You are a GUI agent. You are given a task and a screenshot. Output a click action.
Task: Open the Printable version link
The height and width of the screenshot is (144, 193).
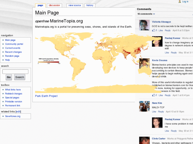pos(14,102)
